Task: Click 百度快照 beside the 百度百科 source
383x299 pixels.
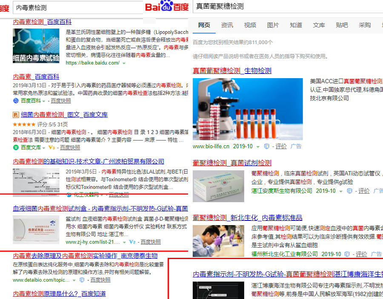Action: click(x=61, y=101)
